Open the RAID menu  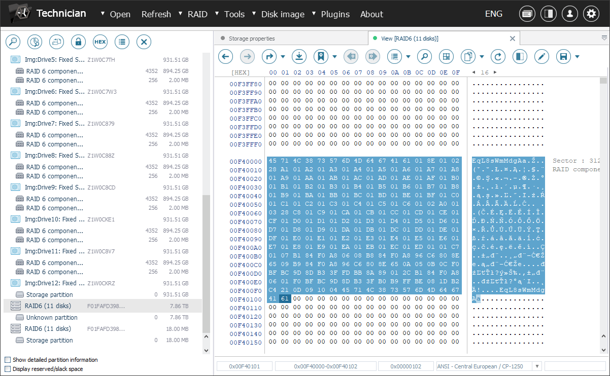(197, 14)
